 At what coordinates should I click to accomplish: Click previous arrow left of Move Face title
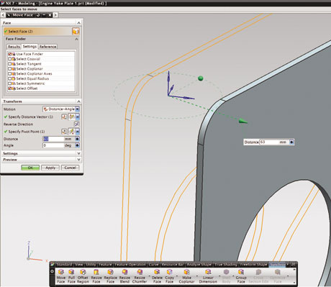3,15
